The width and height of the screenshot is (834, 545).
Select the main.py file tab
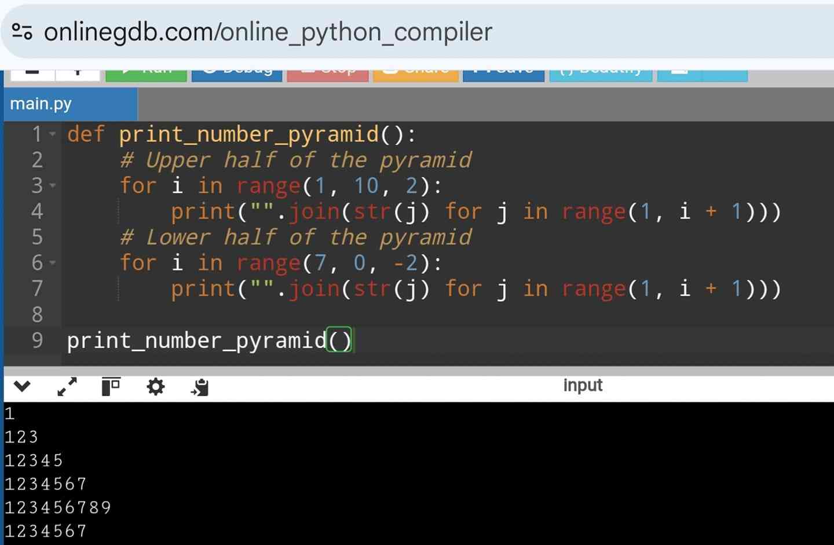(41, 104)
